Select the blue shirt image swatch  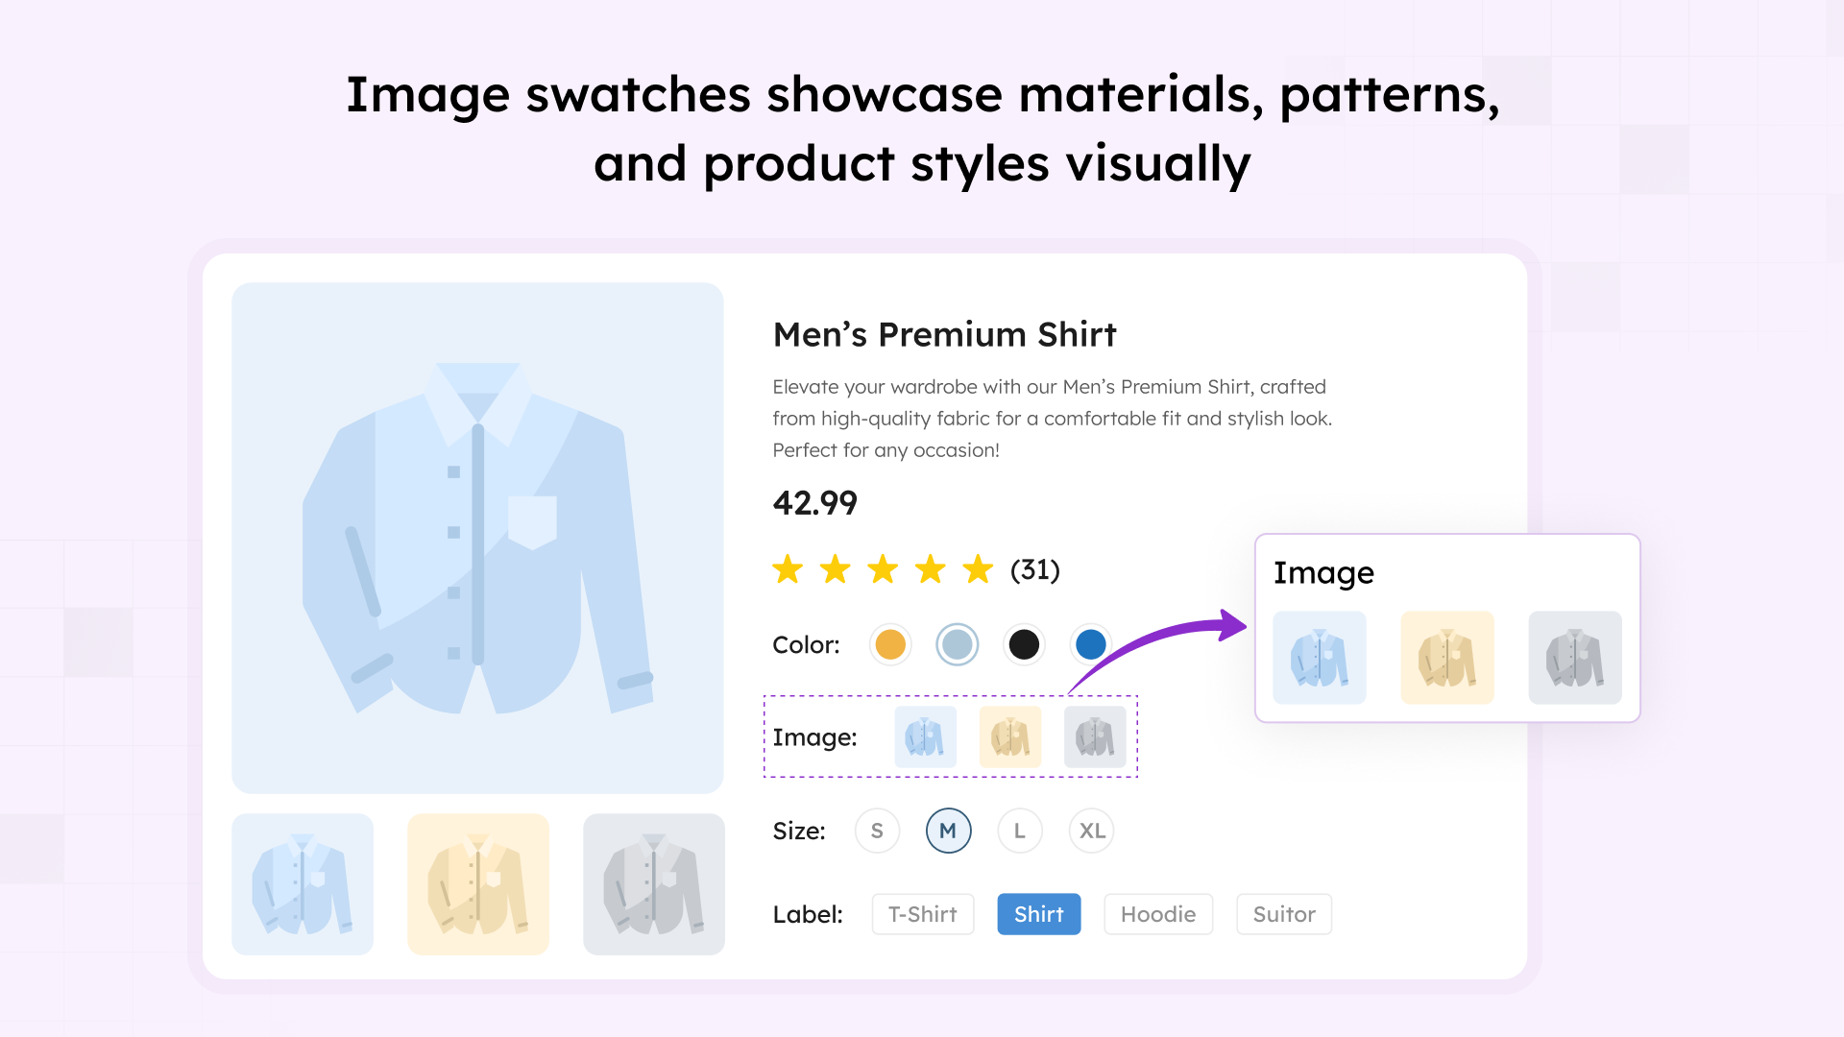coord(925,736)
